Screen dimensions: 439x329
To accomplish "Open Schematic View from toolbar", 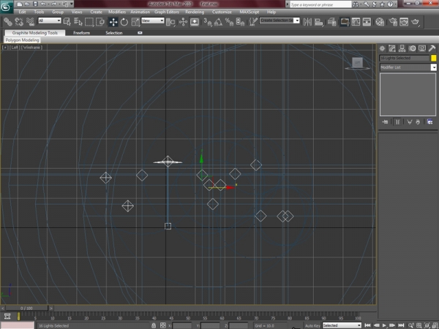I will 367,22.
